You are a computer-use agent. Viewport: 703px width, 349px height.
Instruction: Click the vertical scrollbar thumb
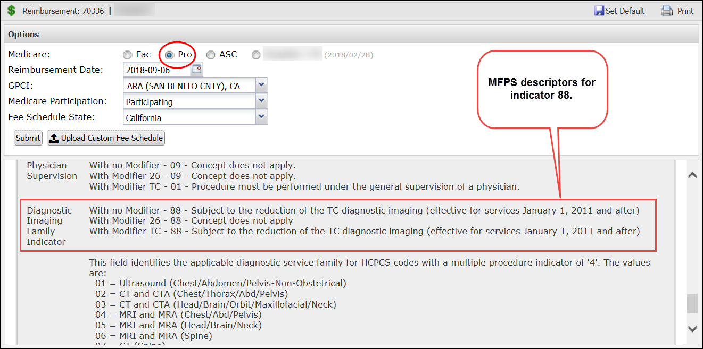(692, 304)
